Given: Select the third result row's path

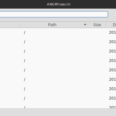Looking at the screenshot, I should (x=25, y=51).
